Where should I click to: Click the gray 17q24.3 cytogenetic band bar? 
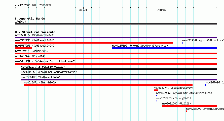coord(116,24)
